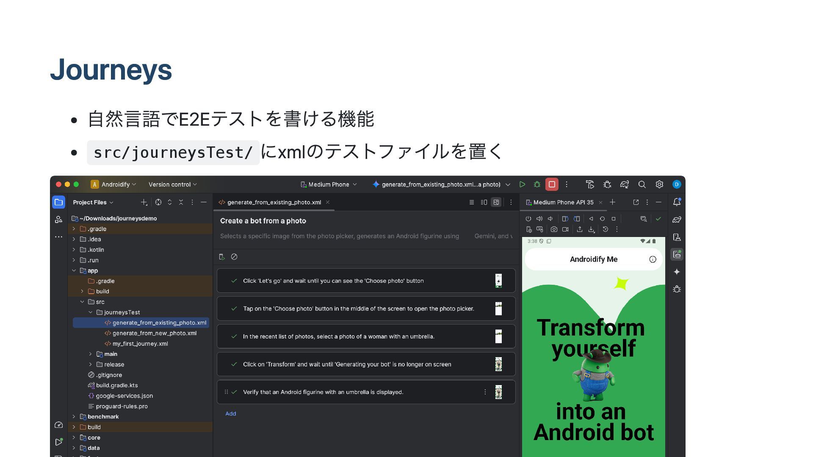
Task: Expand the release folder
Action: click(90, 364)
